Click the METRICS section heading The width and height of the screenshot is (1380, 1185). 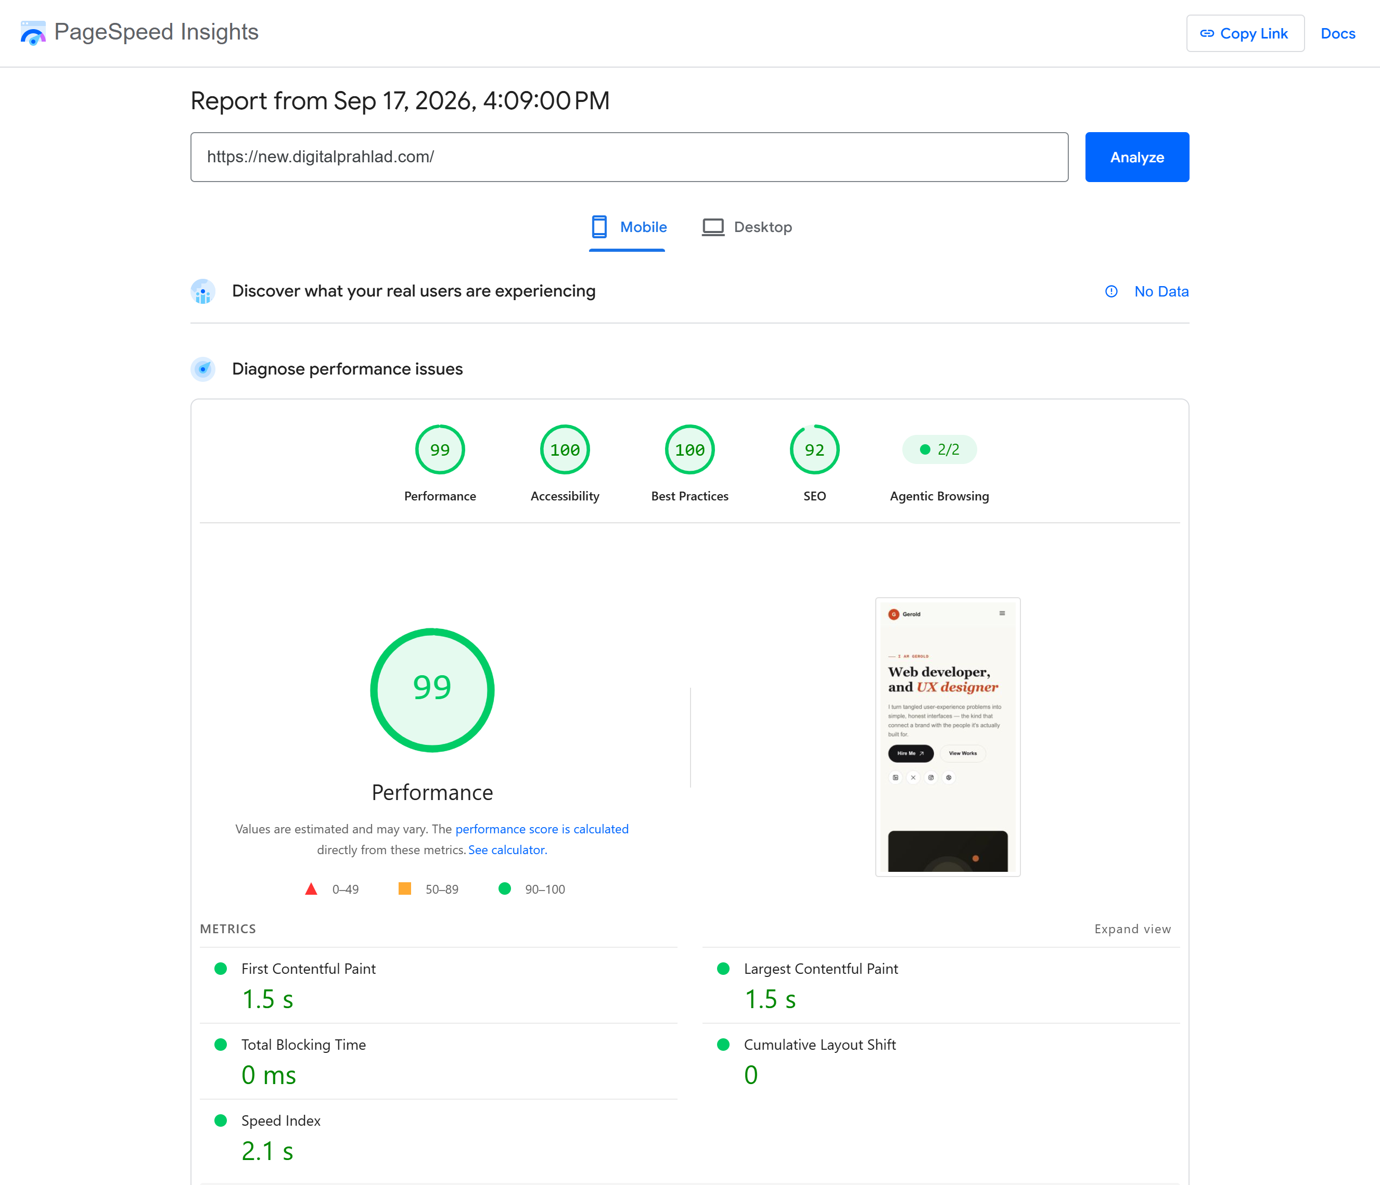[x=228, y=929]
